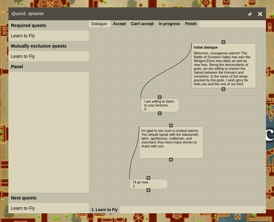This screenshot has height=222, width=274.
Task: Select the In progress dialogue tab
Action: click(169, 24)
